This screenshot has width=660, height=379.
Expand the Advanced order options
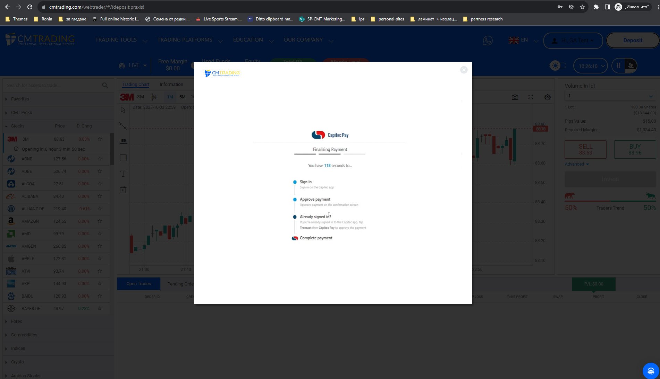(x=577, y=164)
